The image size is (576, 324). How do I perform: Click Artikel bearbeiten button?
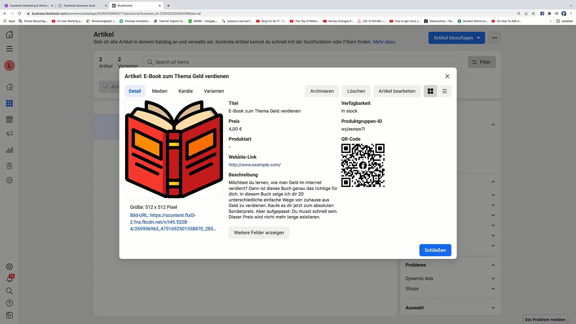pos(397,91)
